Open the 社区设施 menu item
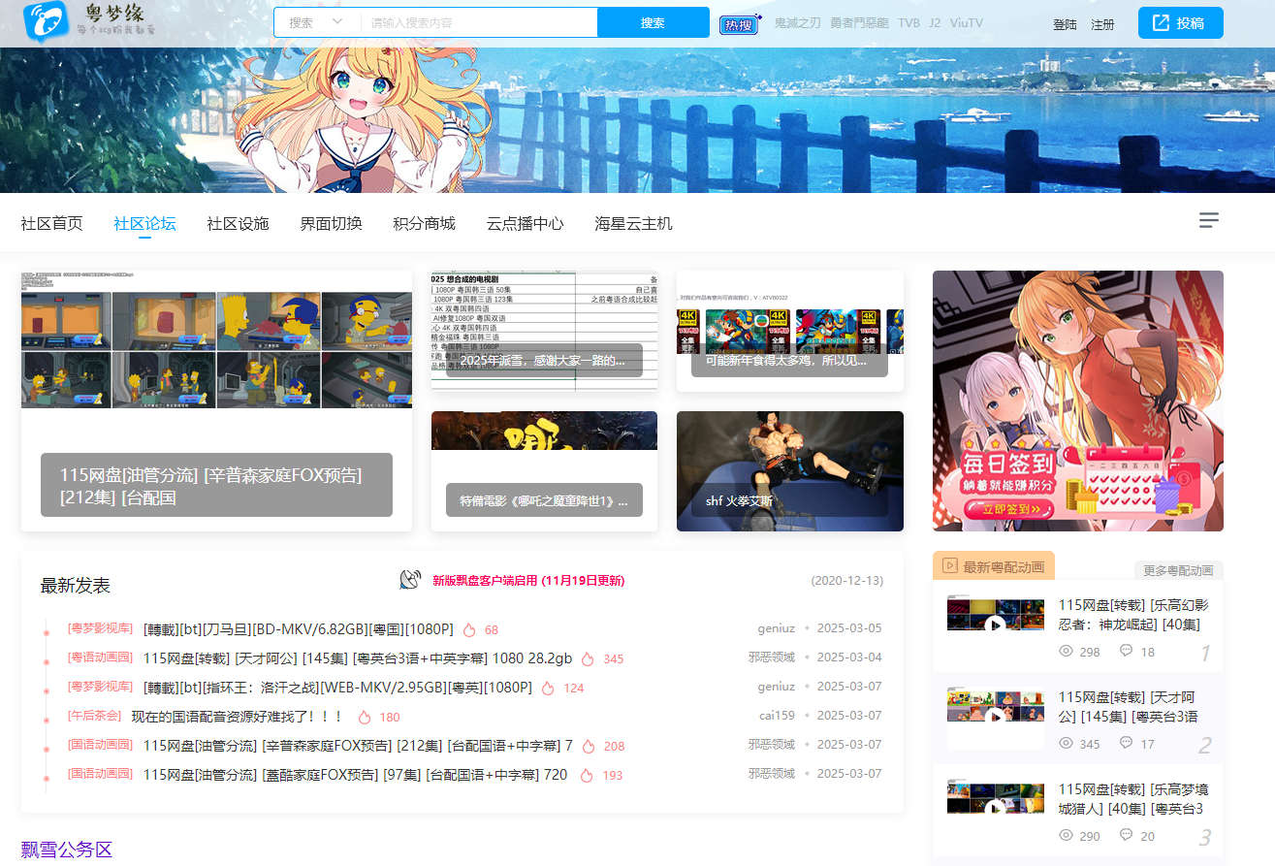This screenshot has width=1275, height=866. [x=238, y=223]
